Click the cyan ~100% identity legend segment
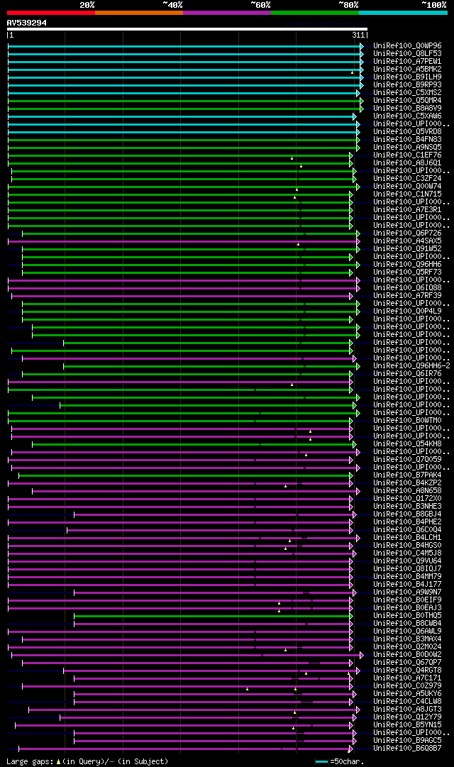The image size is (454, 767). (403, 13)
